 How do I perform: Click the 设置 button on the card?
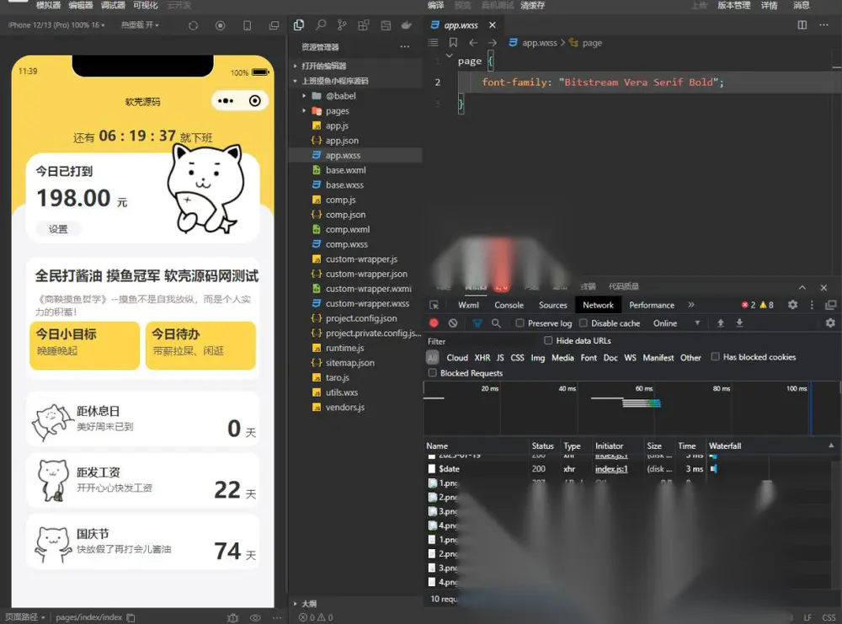point(59,229)
